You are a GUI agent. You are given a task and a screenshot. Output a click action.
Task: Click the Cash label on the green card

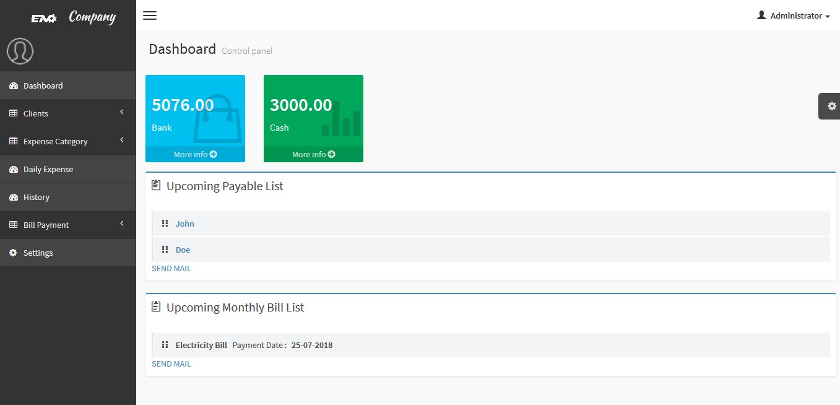click(x=279, y=128)
